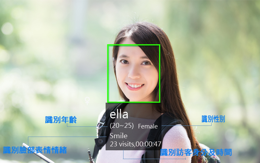Click the 00:00:47 duration timestamp
The width and height of the screenshot is (260, 163).
[148, 144]
